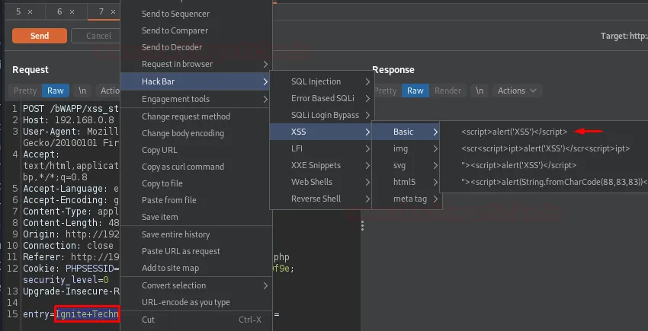648x331 pixels.
Task: Close repeater tab 6
Action: coord(71,12)
